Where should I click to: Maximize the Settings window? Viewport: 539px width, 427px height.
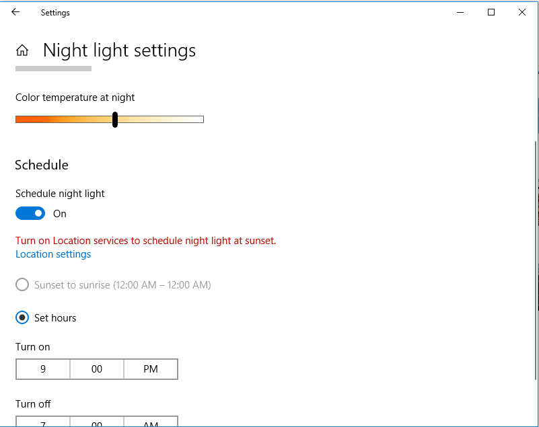point(491,12)
